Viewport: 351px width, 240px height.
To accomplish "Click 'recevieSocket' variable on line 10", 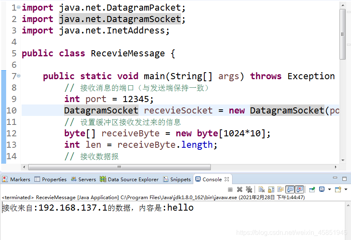I will pos(178,111).
